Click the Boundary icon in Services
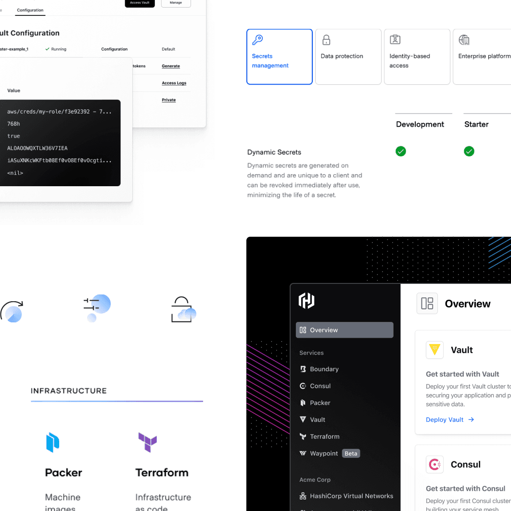 point(303,369)
